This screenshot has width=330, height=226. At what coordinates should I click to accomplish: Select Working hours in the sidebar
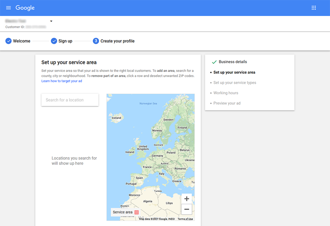[226, 93]
